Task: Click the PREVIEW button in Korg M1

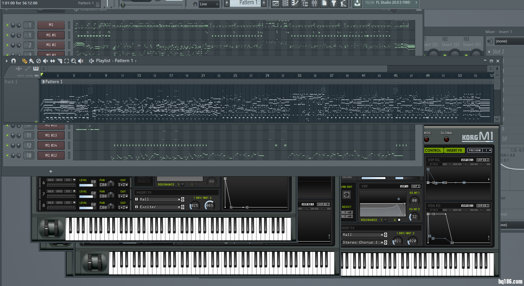Action: tap(475, 150)
